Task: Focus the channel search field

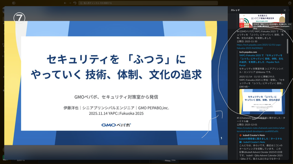Action: pos(148,3)
